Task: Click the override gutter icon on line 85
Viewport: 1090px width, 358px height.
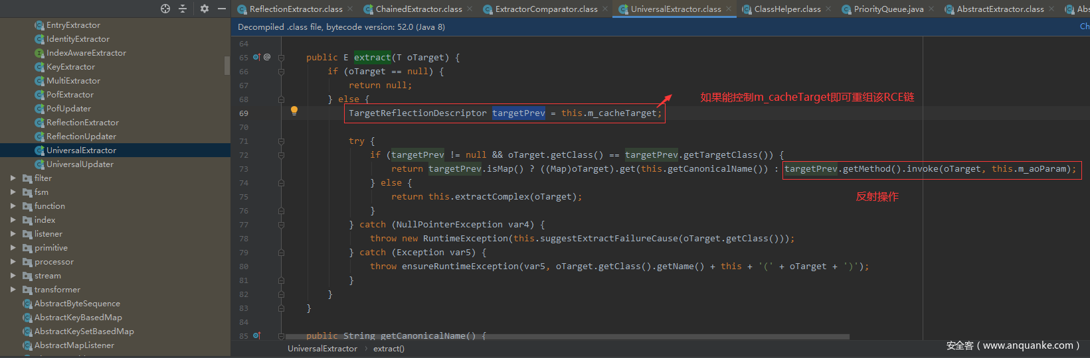Action: click(x=256, y=335)
